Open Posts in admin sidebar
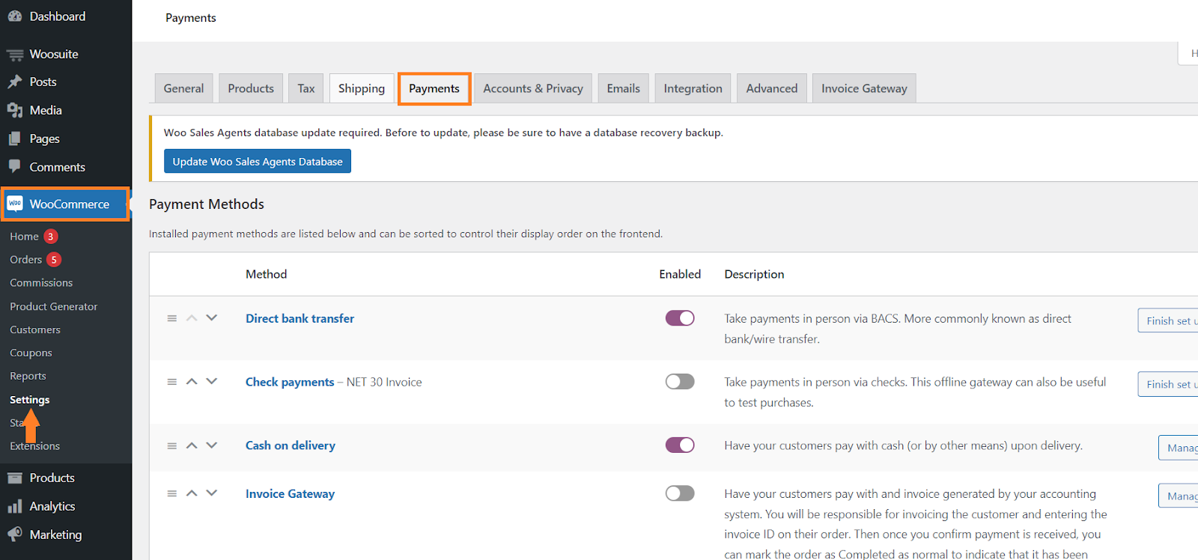The height and width of the screenshot is (560, 1198). 43,82
